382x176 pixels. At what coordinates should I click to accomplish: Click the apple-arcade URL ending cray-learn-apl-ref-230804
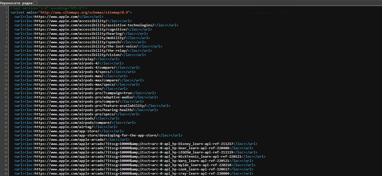(132, 173)
